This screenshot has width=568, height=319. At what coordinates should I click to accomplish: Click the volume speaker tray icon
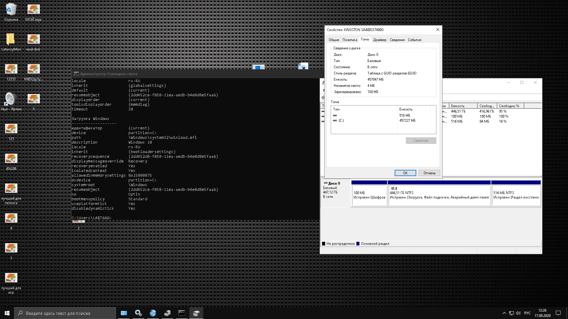(x=518, y=313)
